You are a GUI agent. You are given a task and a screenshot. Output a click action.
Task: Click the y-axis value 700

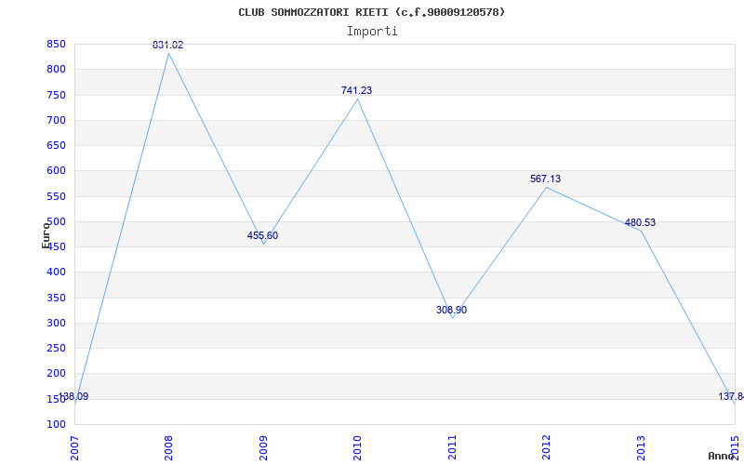(x=56, y=121)
